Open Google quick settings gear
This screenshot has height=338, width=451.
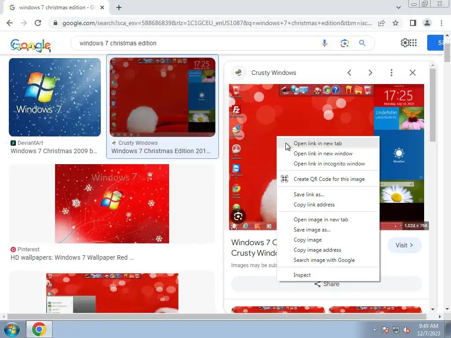click(x=405, y=43)
